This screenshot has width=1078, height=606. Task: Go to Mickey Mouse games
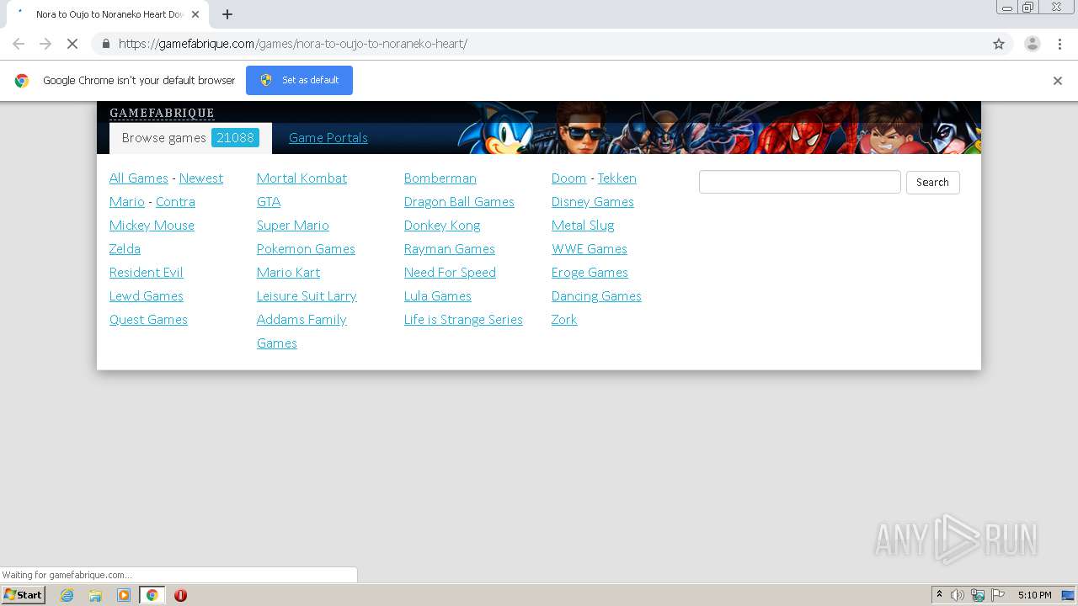[x=152, y=226]
